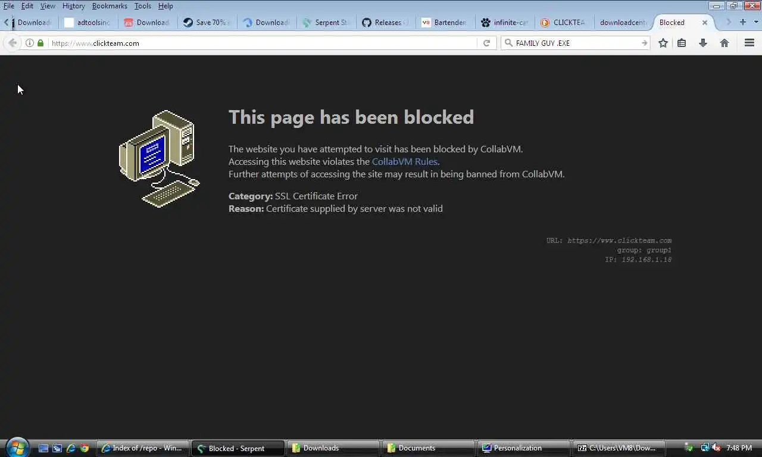Open the Personalization taskbar window
Viewport: 762px width, 457px height.
tap(523, 448)
